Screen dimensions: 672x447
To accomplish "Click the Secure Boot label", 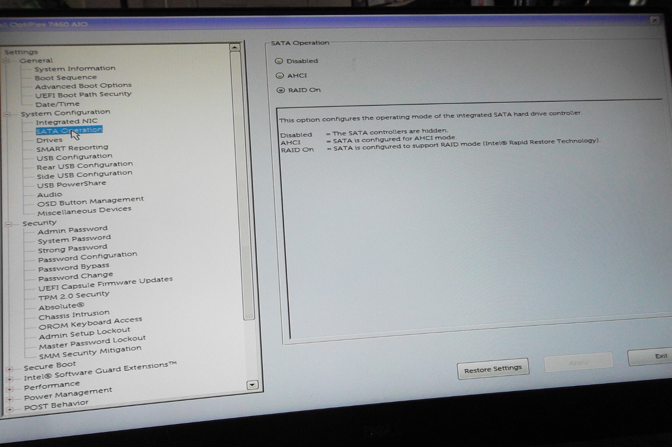I will pyautogui.click(x=50, y=366).
